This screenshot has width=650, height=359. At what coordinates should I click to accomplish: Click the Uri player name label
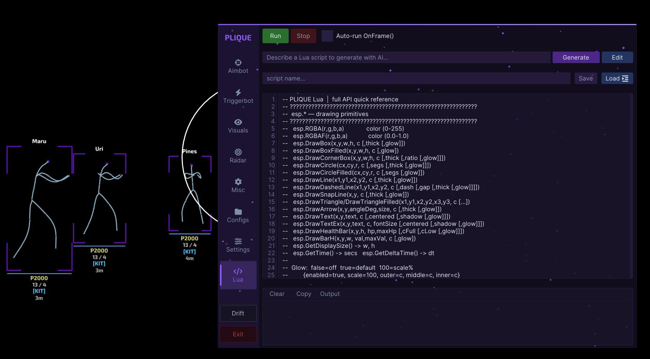[99, 149]
